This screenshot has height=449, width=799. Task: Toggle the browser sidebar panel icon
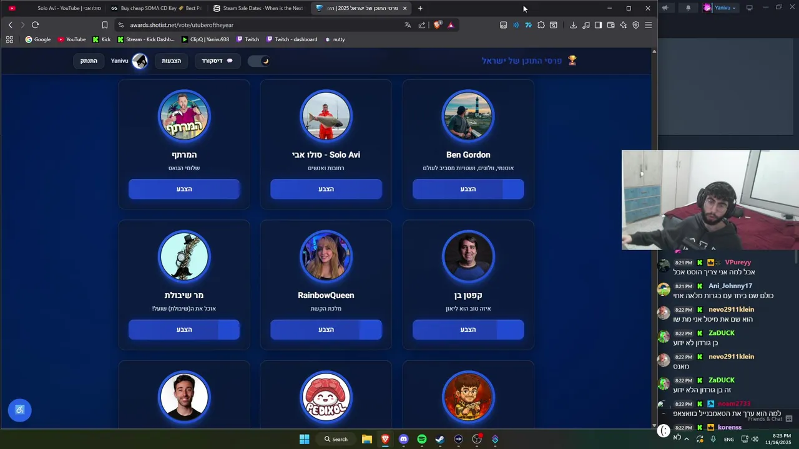click(598, 25)
